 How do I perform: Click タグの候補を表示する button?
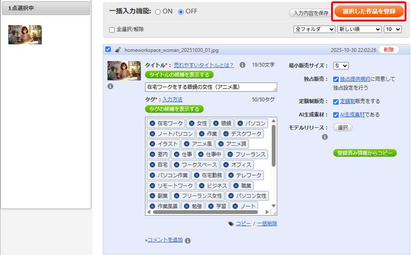click(x=174, y=109)
